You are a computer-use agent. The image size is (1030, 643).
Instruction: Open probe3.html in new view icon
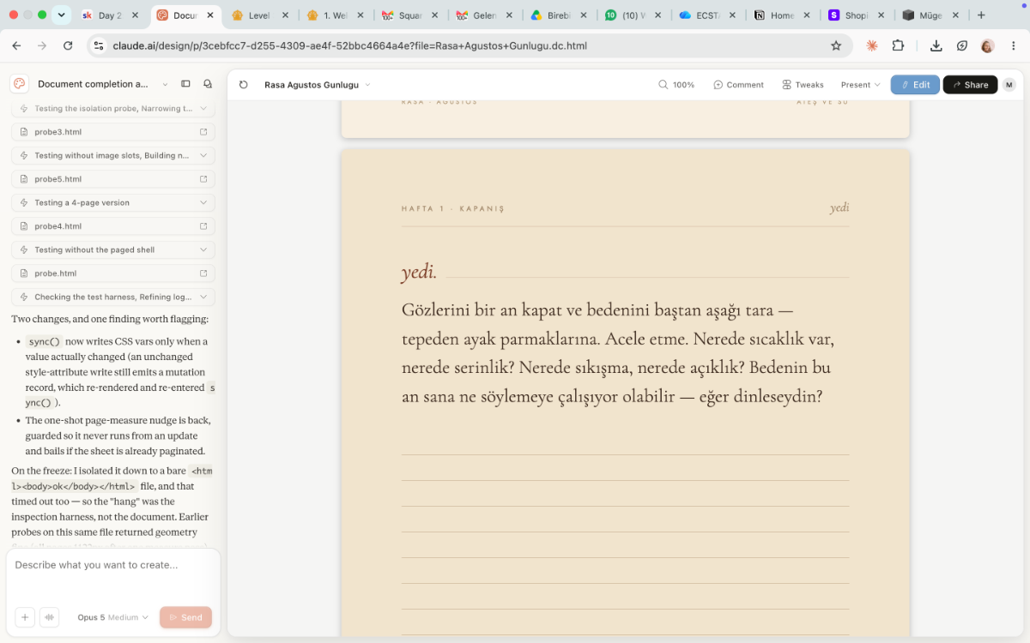pos(203,132)
